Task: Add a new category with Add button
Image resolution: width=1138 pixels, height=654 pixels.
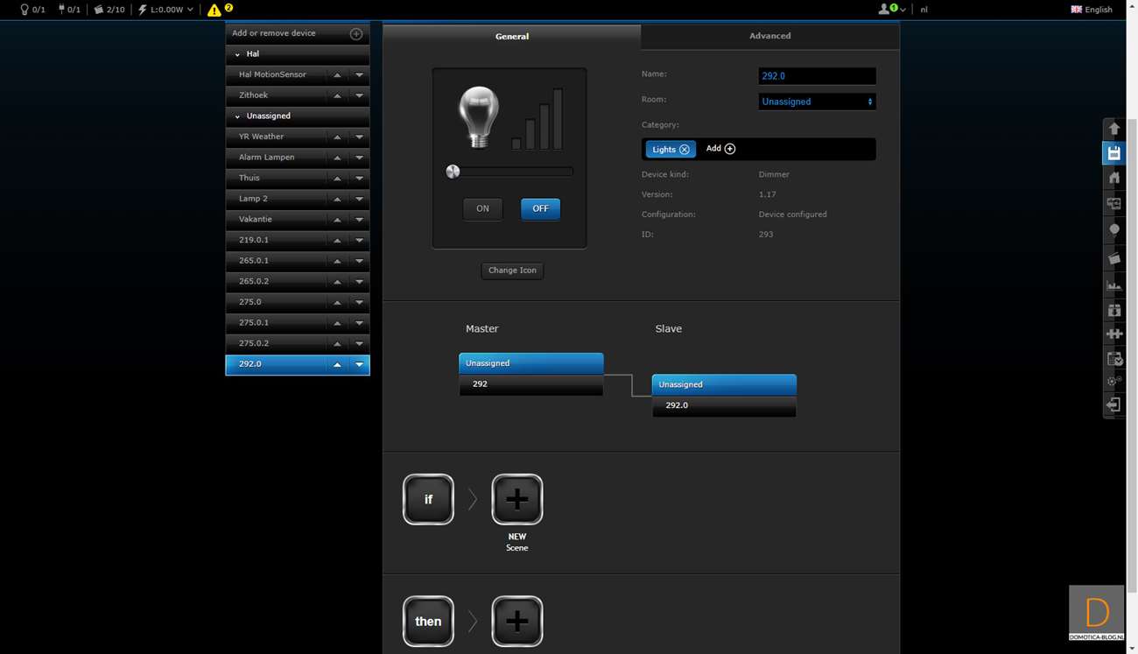Action: point(721,149)
